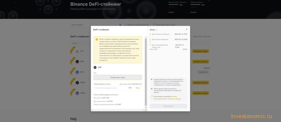Click 'Добавить активы' in the XRP row
Image resolution: width=281 pixels, height=122 pixels.
[201, 62]
